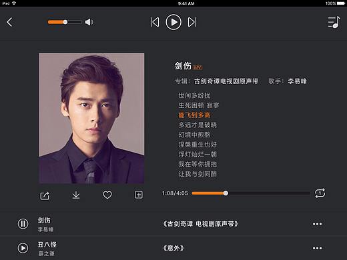Toggle the repeat-one mode icon
347x260 pixels.
(320, 193)
